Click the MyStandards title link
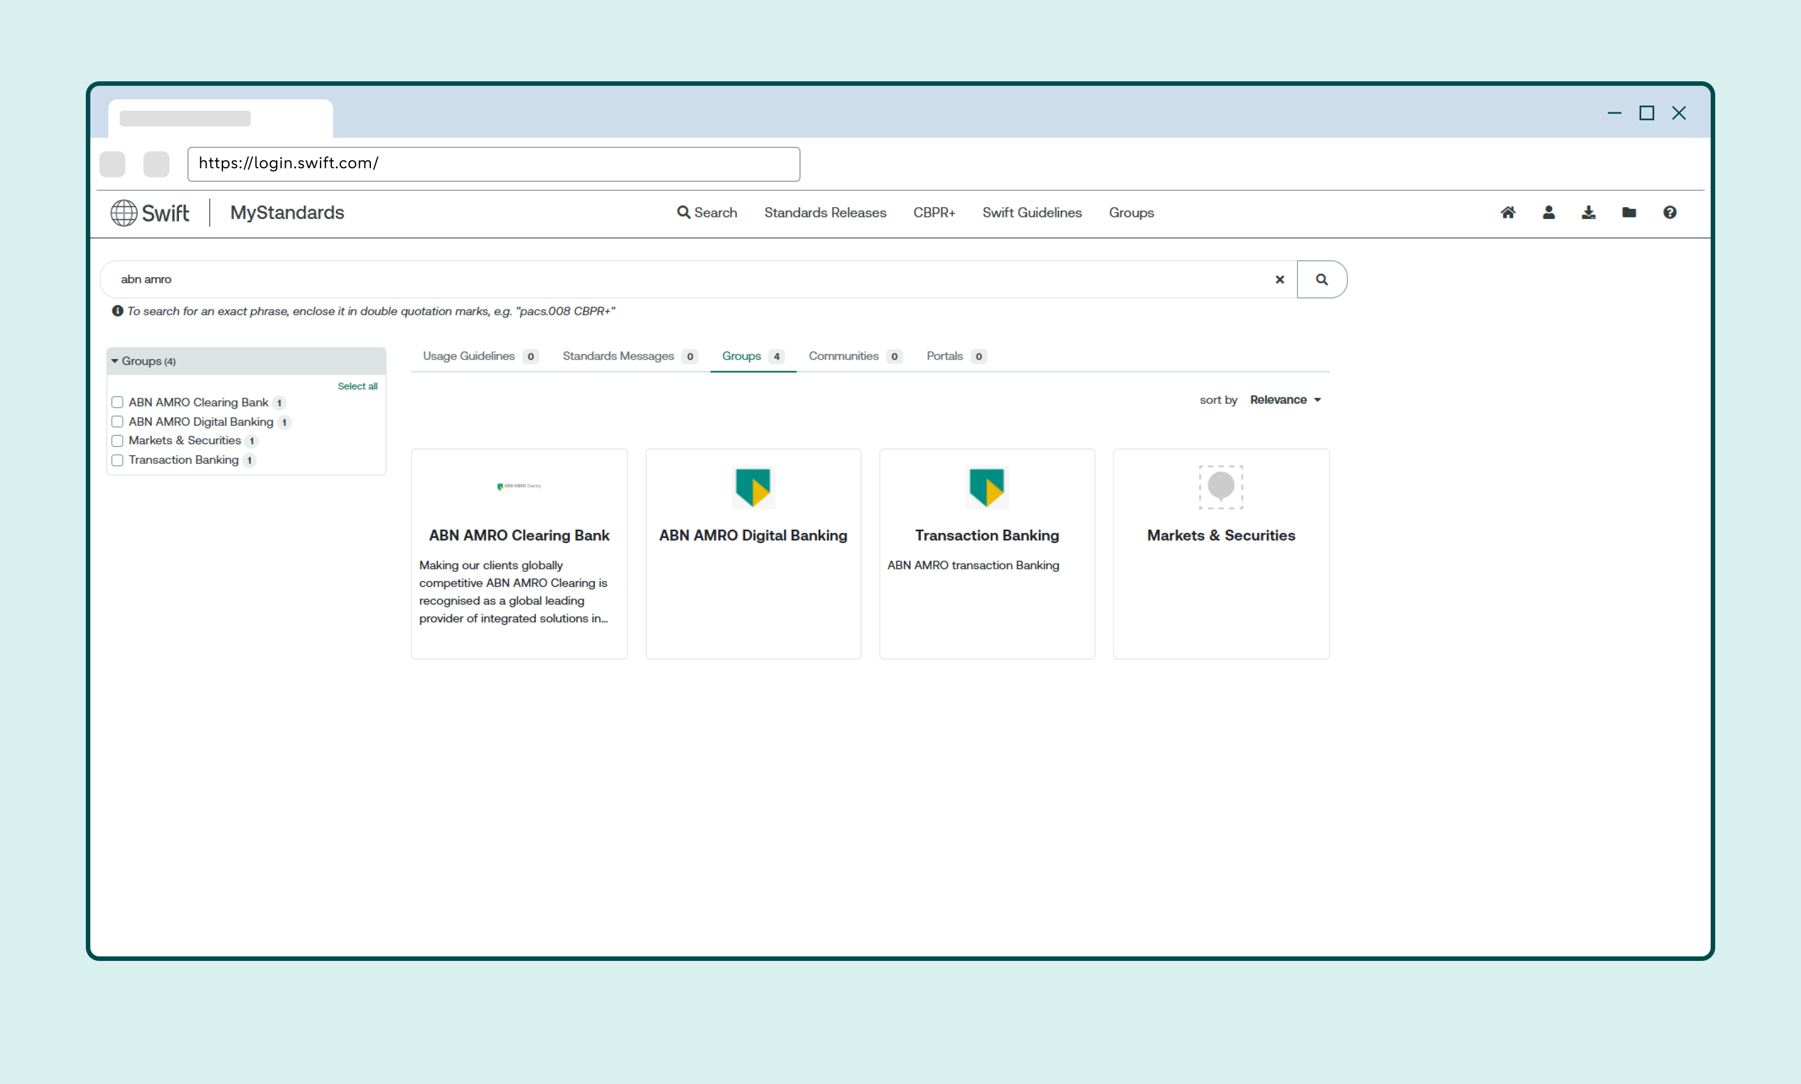Screen dimensions: 1801x1084 pos(287,212)
